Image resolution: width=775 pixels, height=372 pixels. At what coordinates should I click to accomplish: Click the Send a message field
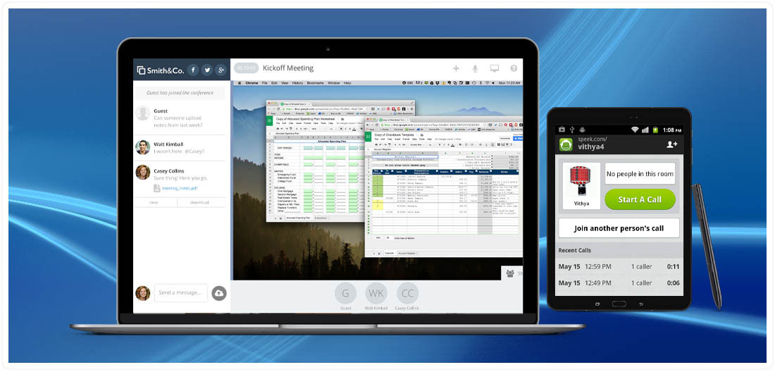[181, 293]
